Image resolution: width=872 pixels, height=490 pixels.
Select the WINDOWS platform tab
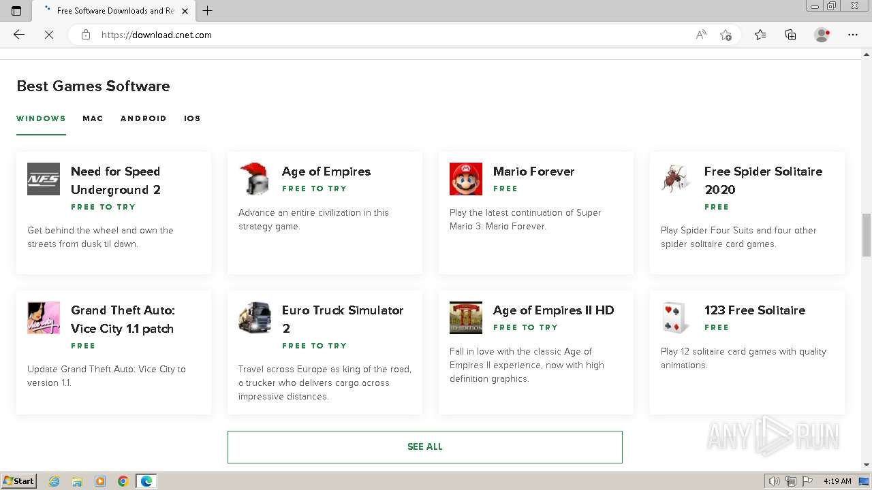click(41, 118)
